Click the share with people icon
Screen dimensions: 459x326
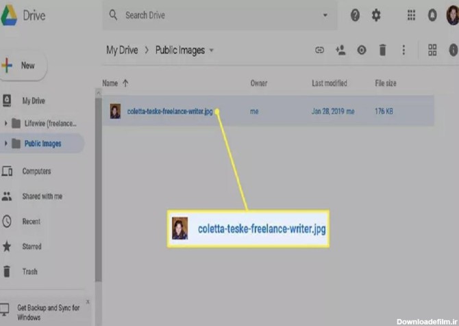[x=340, y=50]
